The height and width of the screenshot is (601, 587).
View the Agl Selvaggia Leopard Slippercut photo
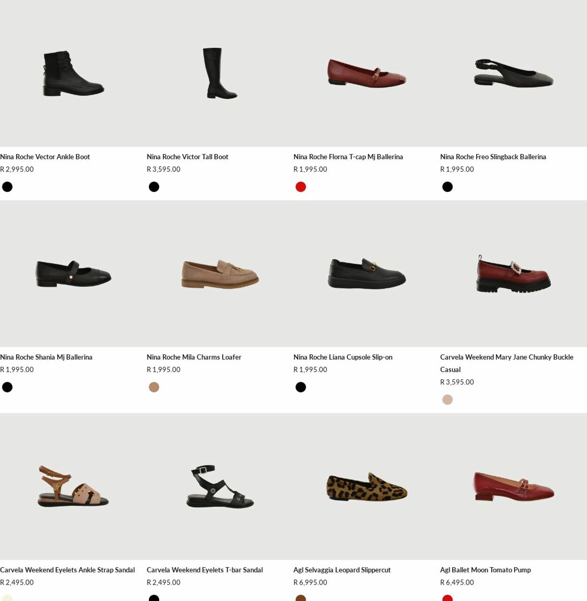tap(367, 486)
